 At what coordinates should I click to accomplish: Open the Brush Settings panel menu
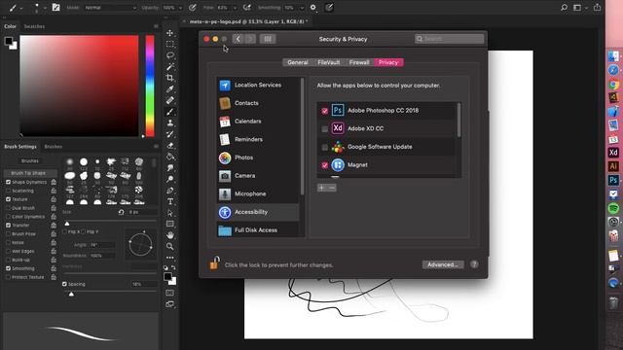[156, 147]
